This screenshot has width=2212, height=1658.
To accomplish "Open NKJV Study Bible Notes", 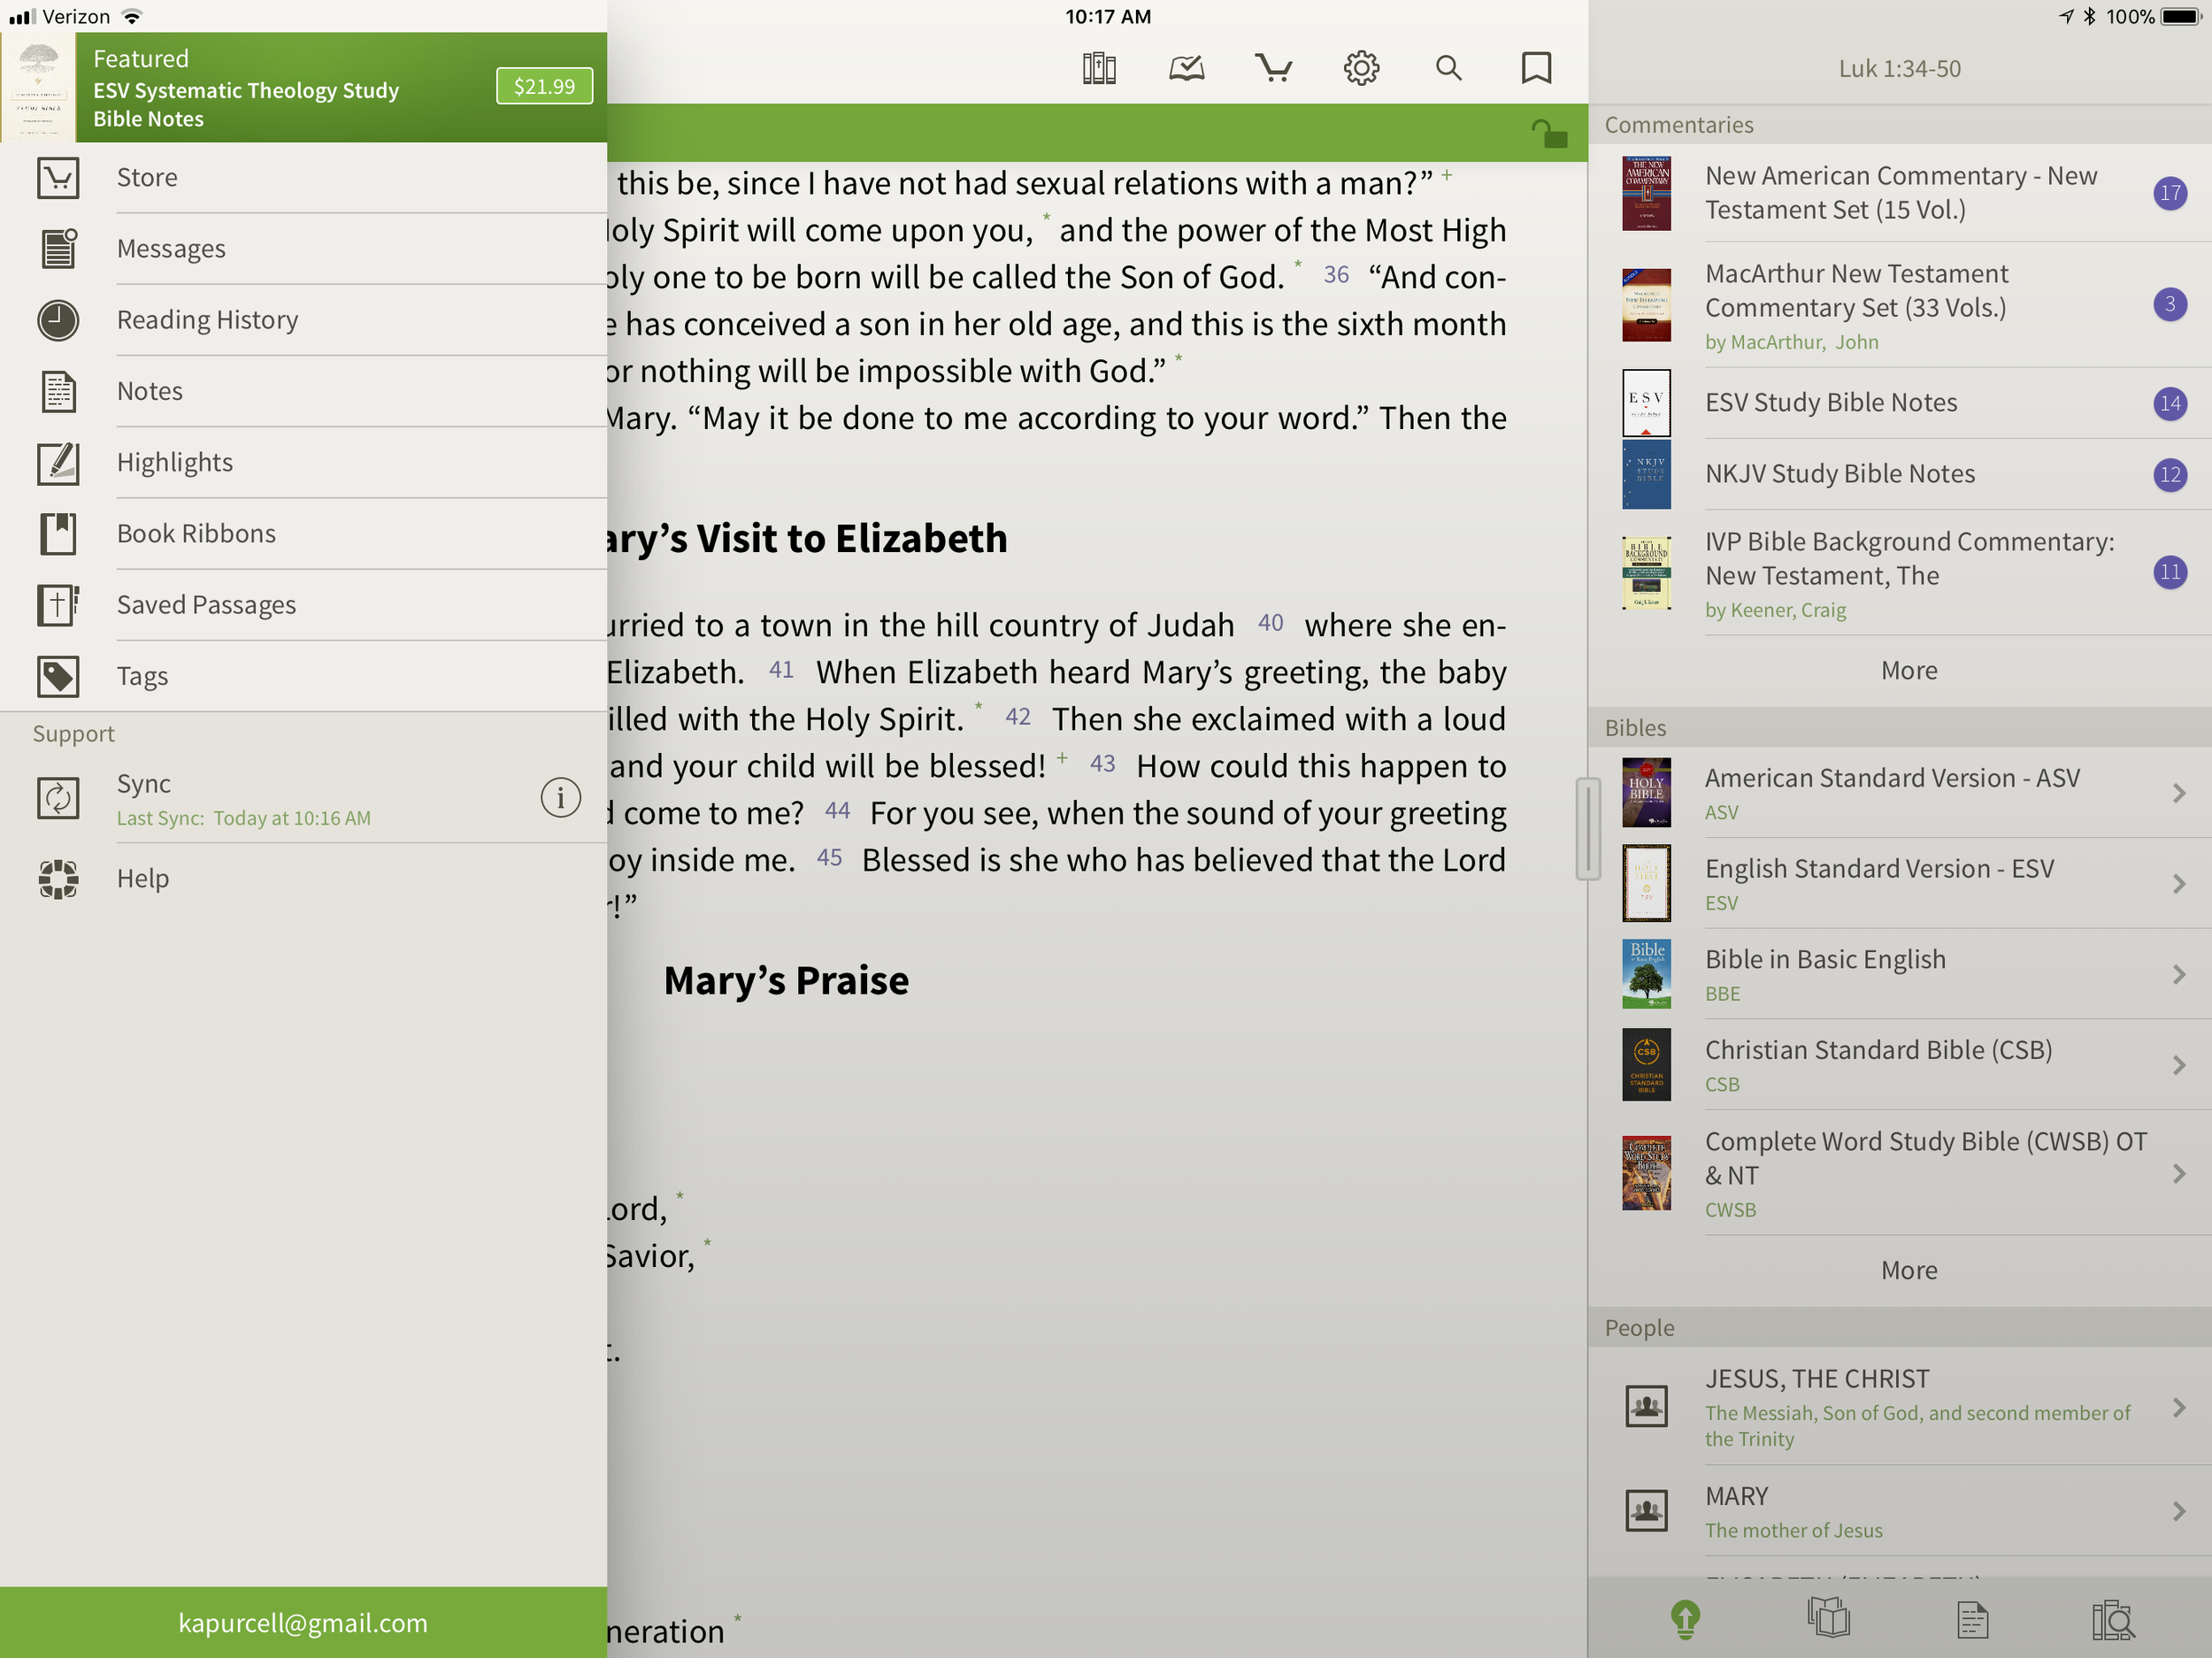I will (1899, 474).
